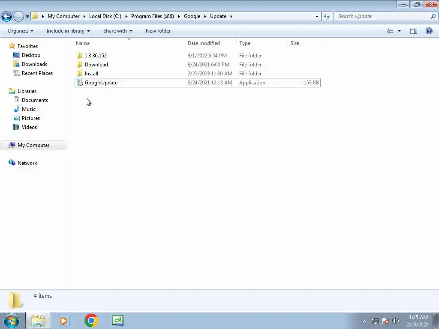Select the 1.3.36.152 folder
Image resolution: width=439 pixels, height=329 pixels.
[x=197, y=55]
